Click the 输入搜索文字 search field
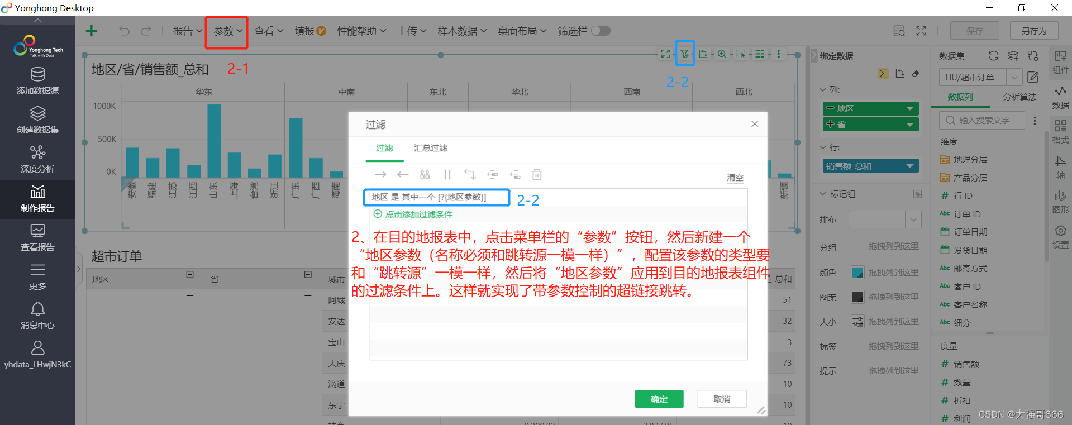Image resolution: width=1072 pixels, height=425 pixels. coord(983,120)
